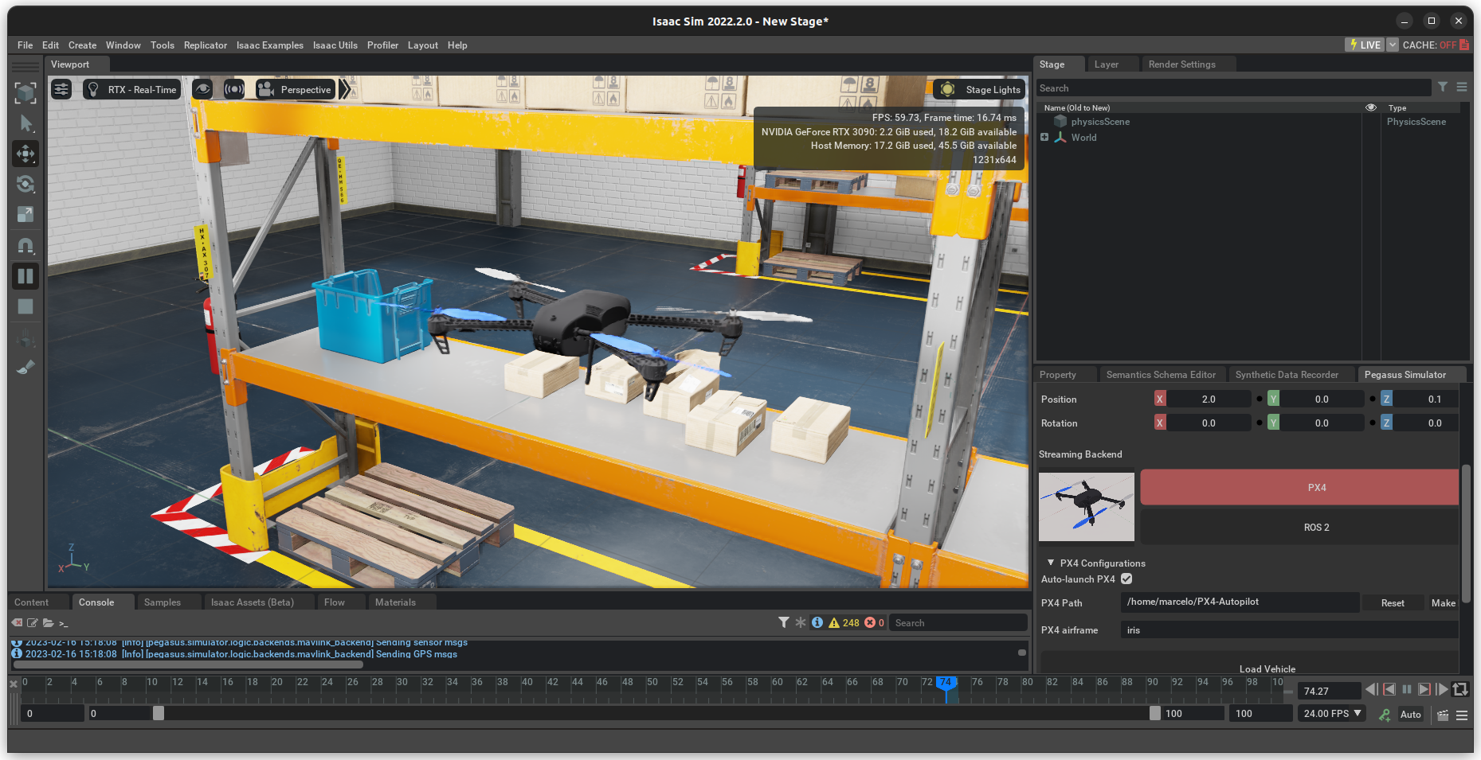Reset the PX4 Path field
1481x760 pixels.
click(x=1392, y=602)
